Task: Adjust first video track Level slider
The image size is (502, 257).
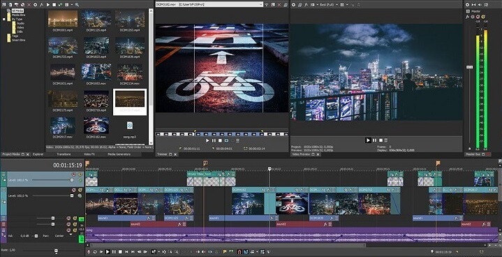Action: [x=72, y=180]
